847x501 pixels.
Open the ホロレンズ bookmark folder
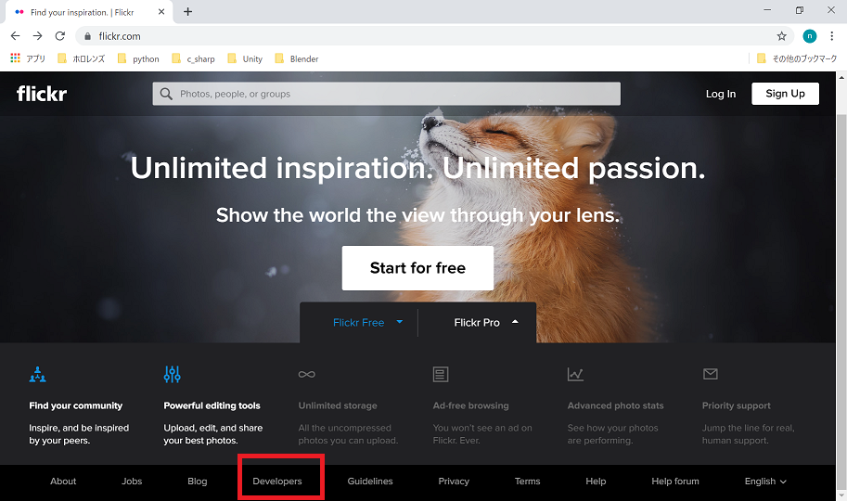coord(81,58)
